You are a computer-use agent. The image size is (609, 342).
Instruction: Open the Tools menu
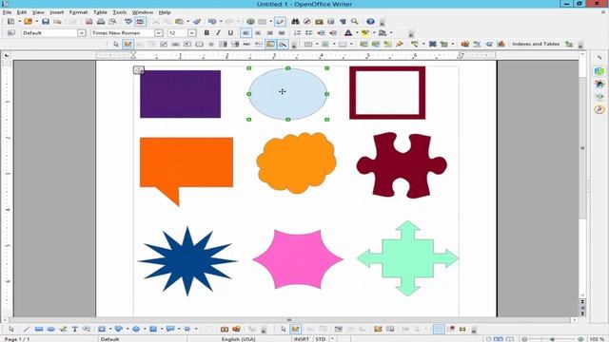click(120, 12)
